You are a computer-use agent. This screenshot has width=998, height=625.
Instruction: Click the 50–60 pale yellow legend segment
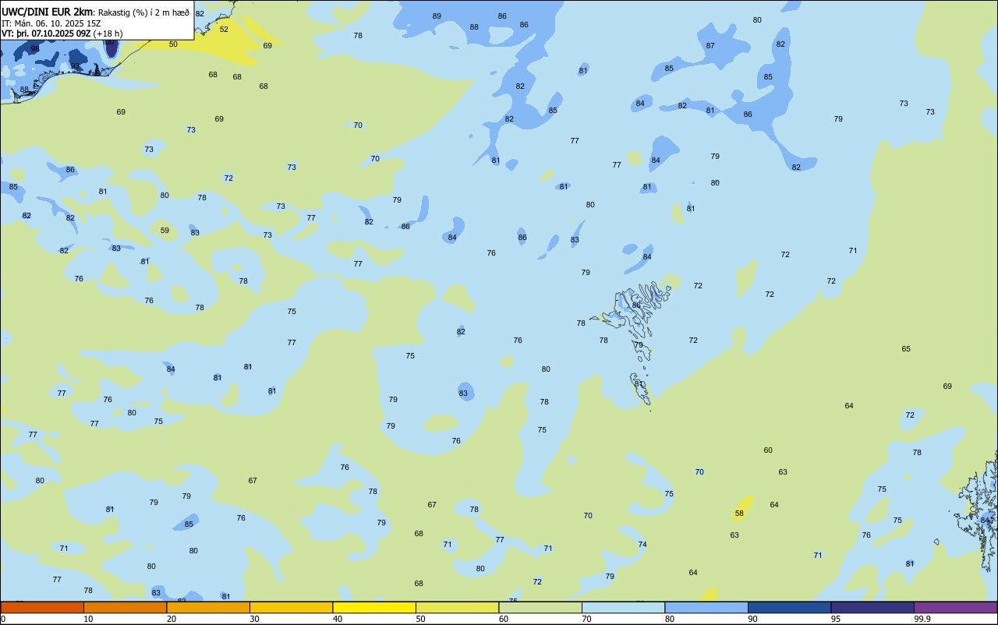(457, 607)
